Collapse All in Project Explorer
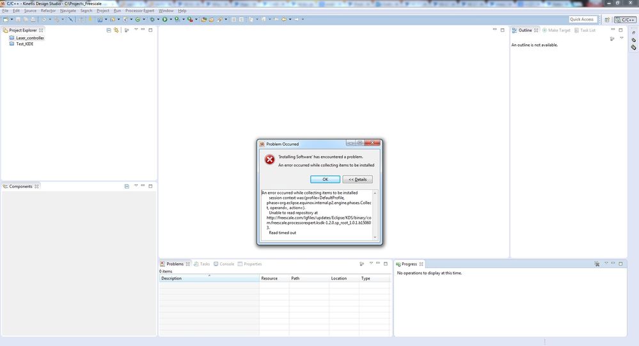Image resolution: width=639 pixels, height=346 pixels. [x=108, y=30]
